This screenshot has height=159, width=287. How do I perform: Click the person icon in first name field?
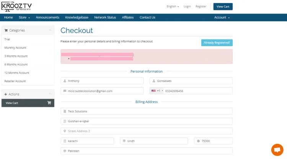click(65, 81)
